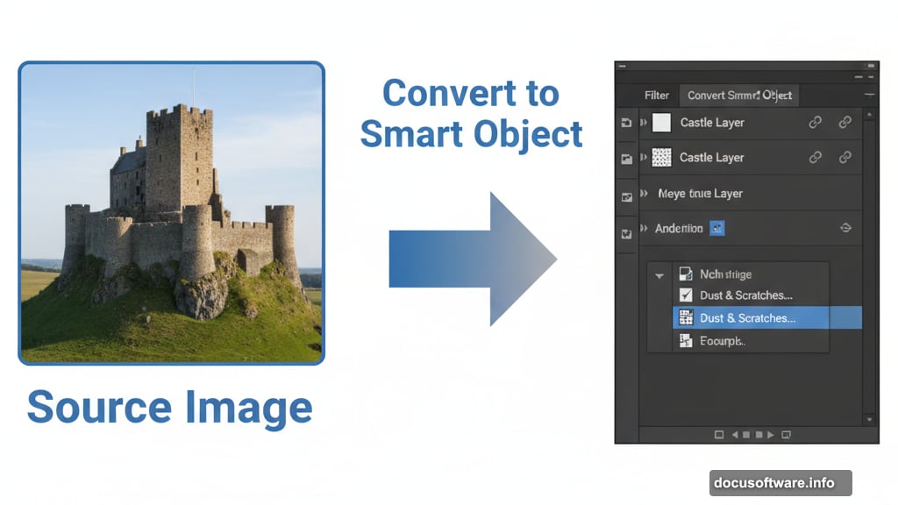This screenshot has height=505, width=898.
Task: Select Convert Smart Object from the menu
Action: [738, 95]
